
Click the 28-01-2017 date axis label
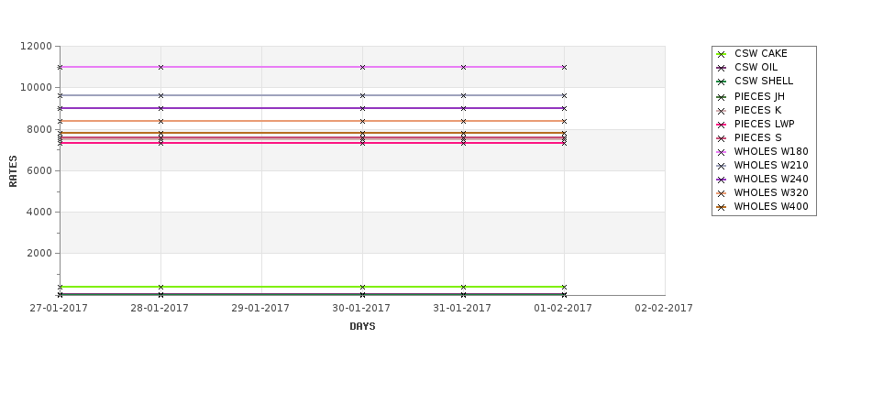click(160, 308)
